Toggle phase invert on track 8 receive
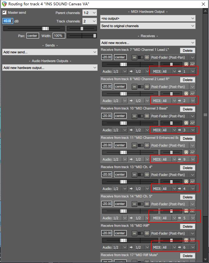The height and width of the screenshot is (263, 209). pyautogui.click(x=141, y=87)
